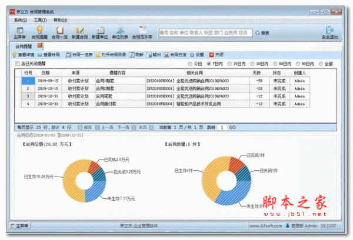Click the 跳转 page number field
Image resolution: width=353 pixels, height=240 pixels.
coord(222,127)
